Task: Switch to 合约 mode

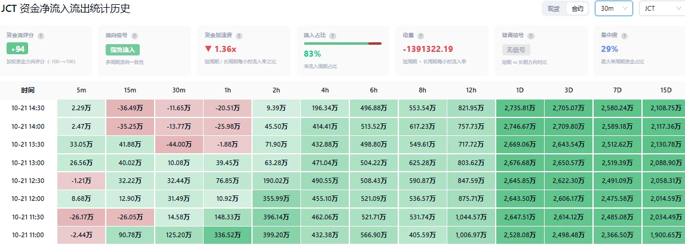Action: click(x=577, y=9)
